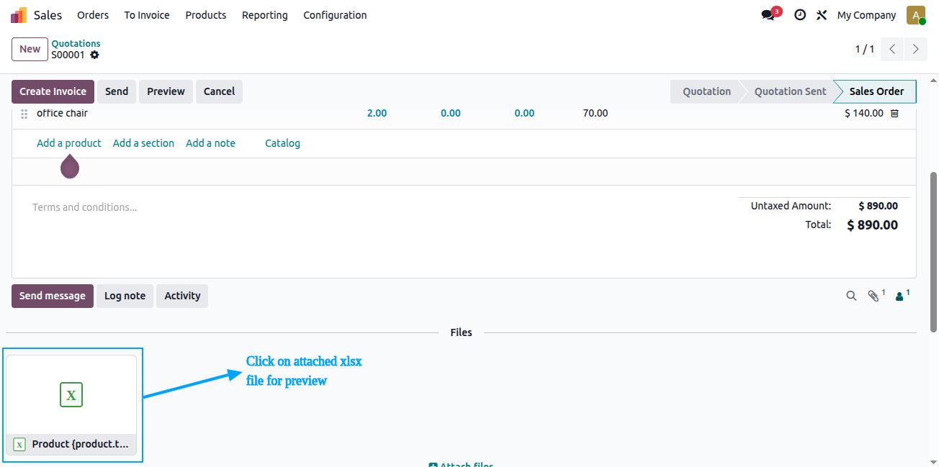Click Add a note link
Screen dimensions: 939x467
(210, 143)
